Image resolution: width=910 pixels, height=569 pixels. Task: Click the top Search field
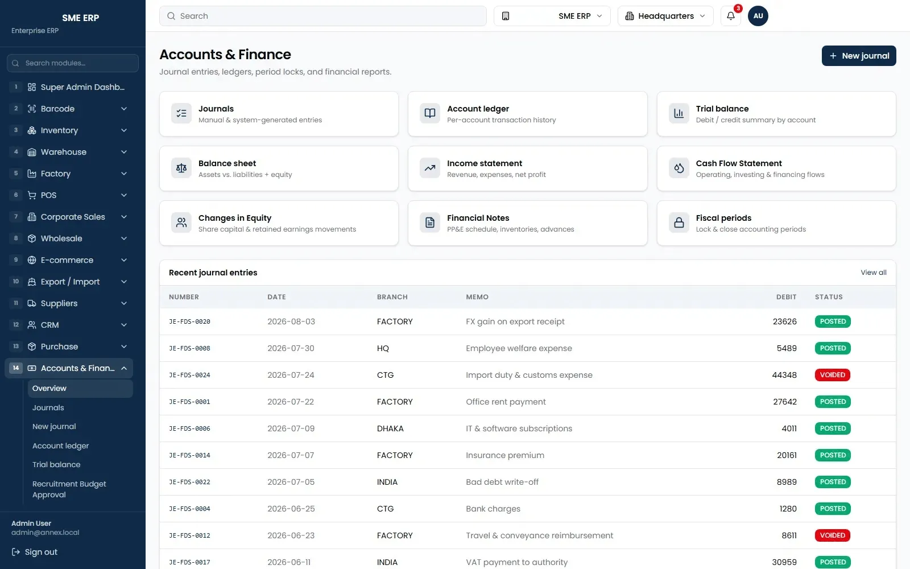coord(323,16)
